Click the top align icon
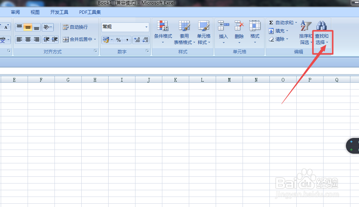359x207 pixels. point(19,27)
